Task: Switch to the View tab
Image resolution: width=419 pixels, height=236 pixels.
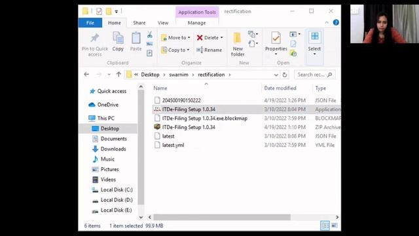Action: [x=163, y=23]
